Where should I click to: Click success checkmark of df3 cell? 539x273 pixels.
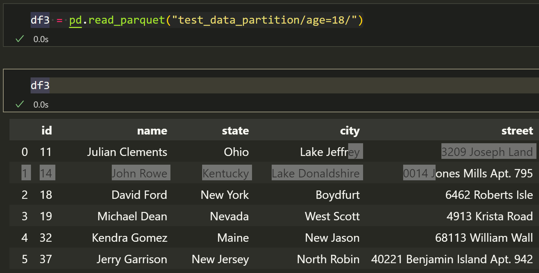(x=20, y=104)
